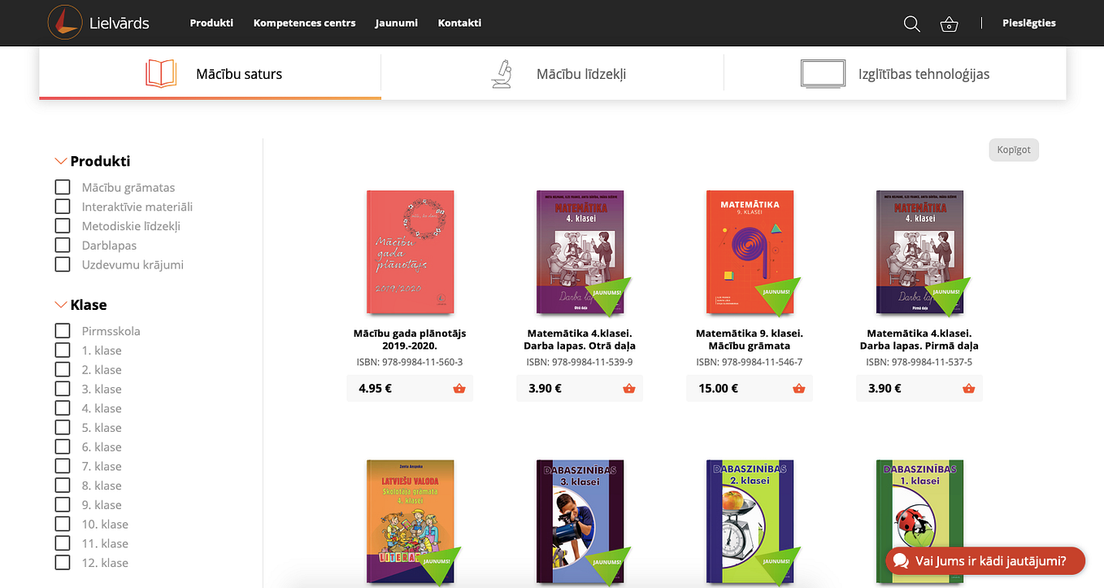The width and height of the screenshot is (1104, 588).
Task: Click the Lielvārds logo
Action: pyautogui.click(x=98, y=23)
